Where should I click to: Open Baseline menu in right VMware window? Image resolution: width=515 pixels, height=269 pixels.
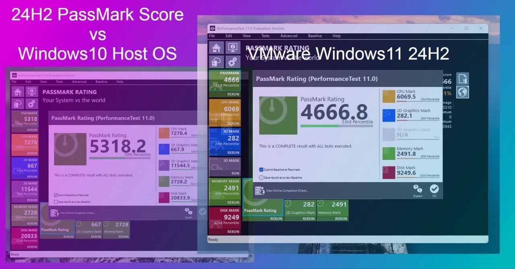tap(315, 36)
